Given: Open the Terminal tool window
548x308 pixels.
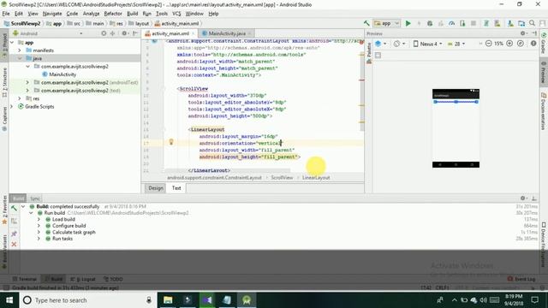Looking at the screenshot, I should coord(25,279).
